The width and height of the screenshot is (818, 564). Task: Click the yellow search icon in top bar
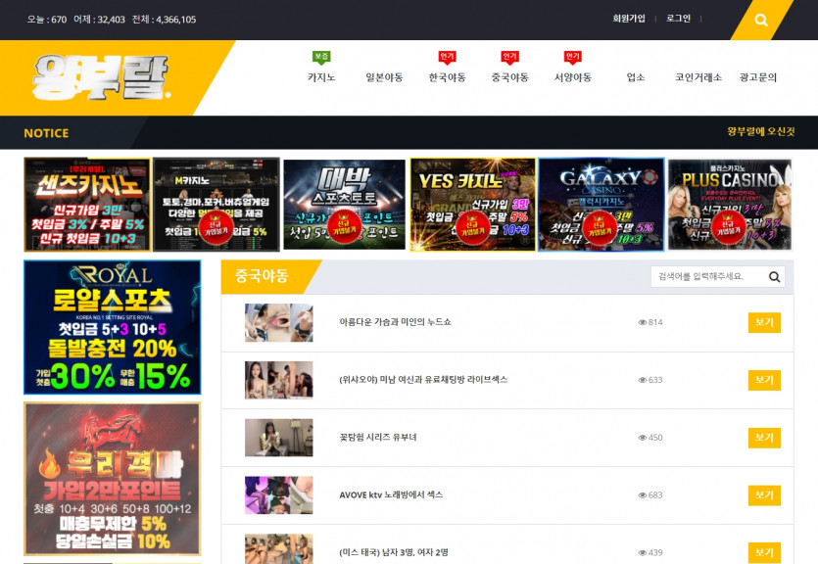(x=761, y=20)
